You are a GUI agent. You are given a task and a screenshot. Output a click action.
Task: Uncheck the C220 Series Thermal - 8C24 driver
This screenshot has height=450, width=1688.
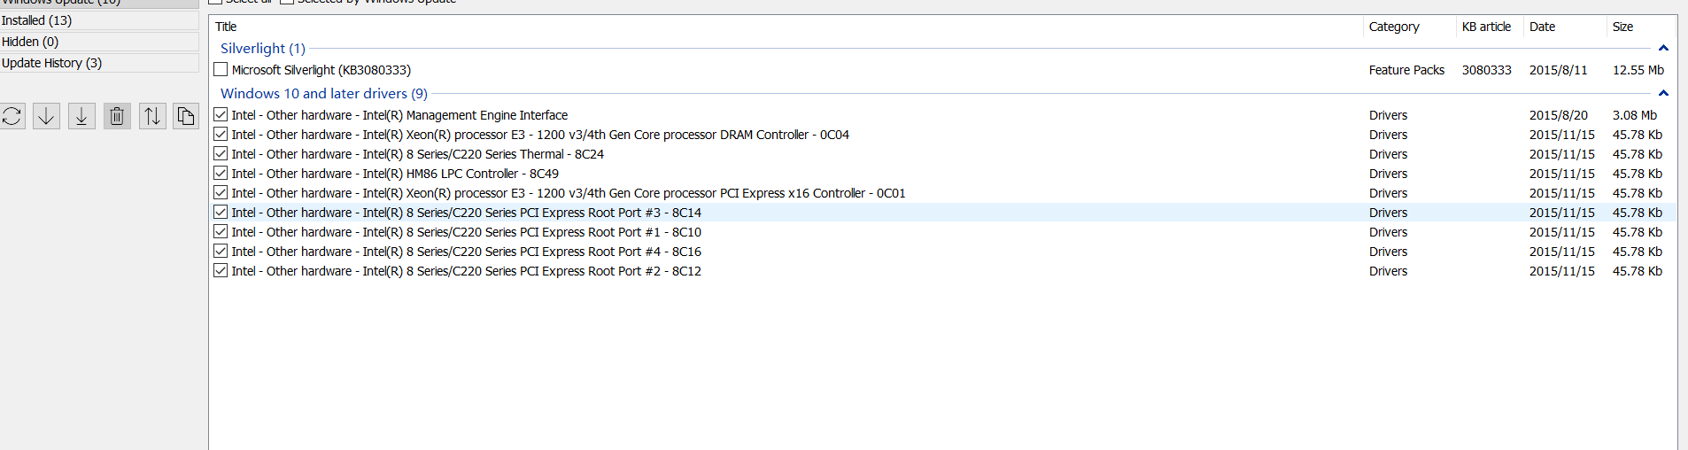click(221, 153)
